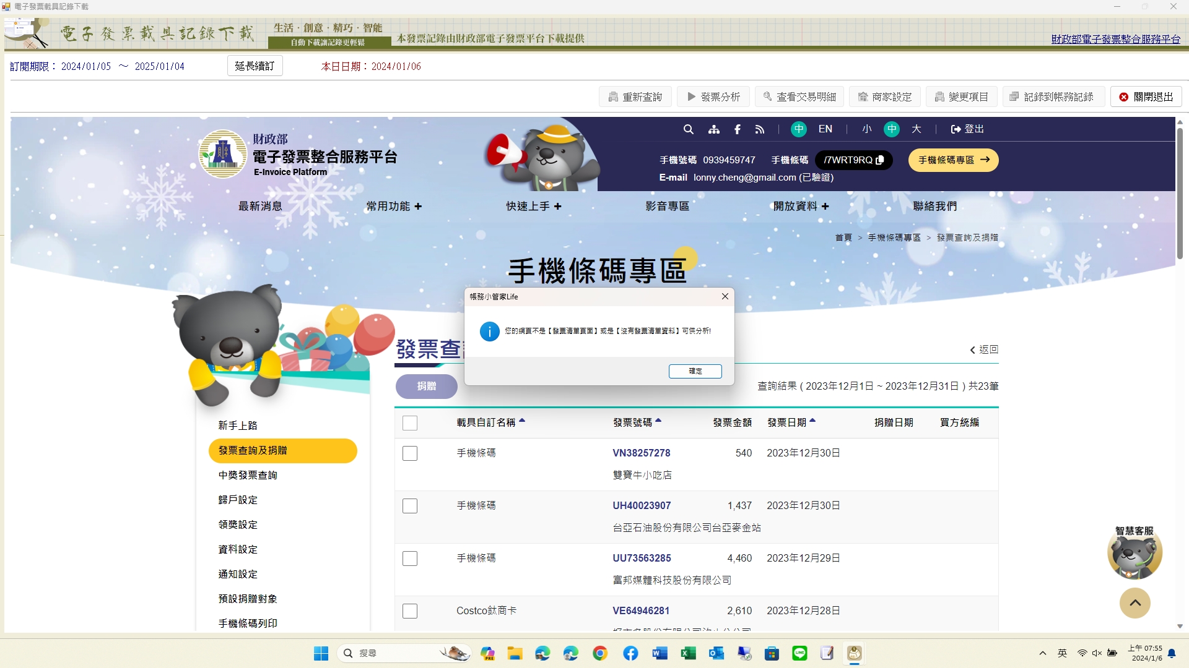Open Word from the taskbar
This screenshot has width=1189, height=668.
pyautogui.click(x=660, y=653)
